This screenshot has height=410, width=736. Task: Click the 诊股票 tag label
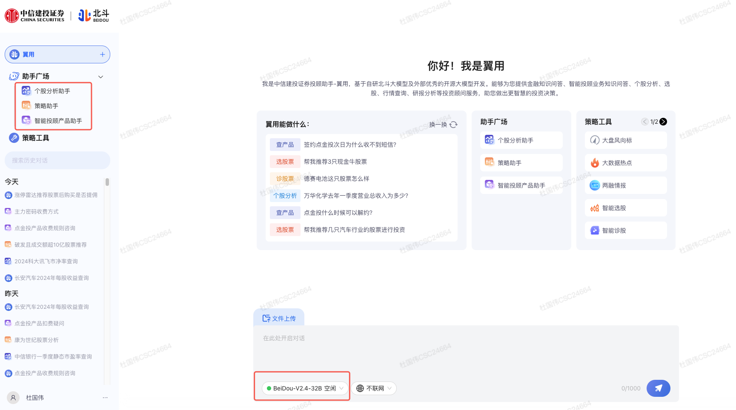[285, 179]
